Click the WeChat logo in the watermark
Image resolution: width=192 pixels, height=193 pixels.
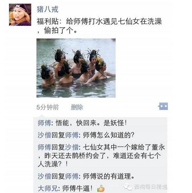tap(128, 187)
